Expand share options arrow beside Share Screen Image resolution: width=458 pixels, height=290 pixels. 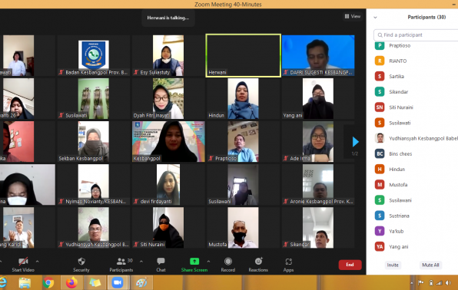(208, 262)
